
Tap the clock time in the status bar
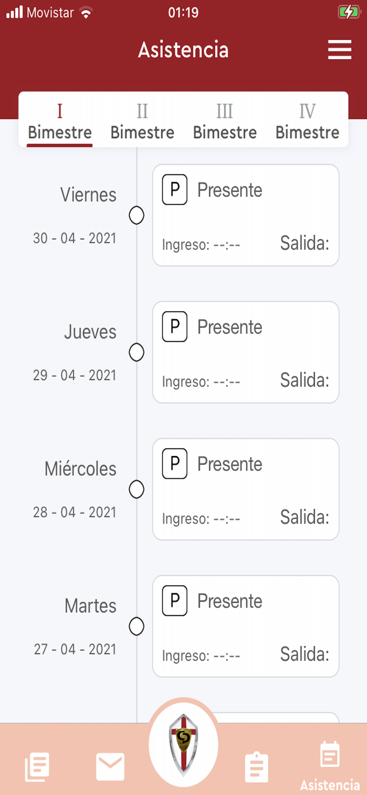(183, 13)
